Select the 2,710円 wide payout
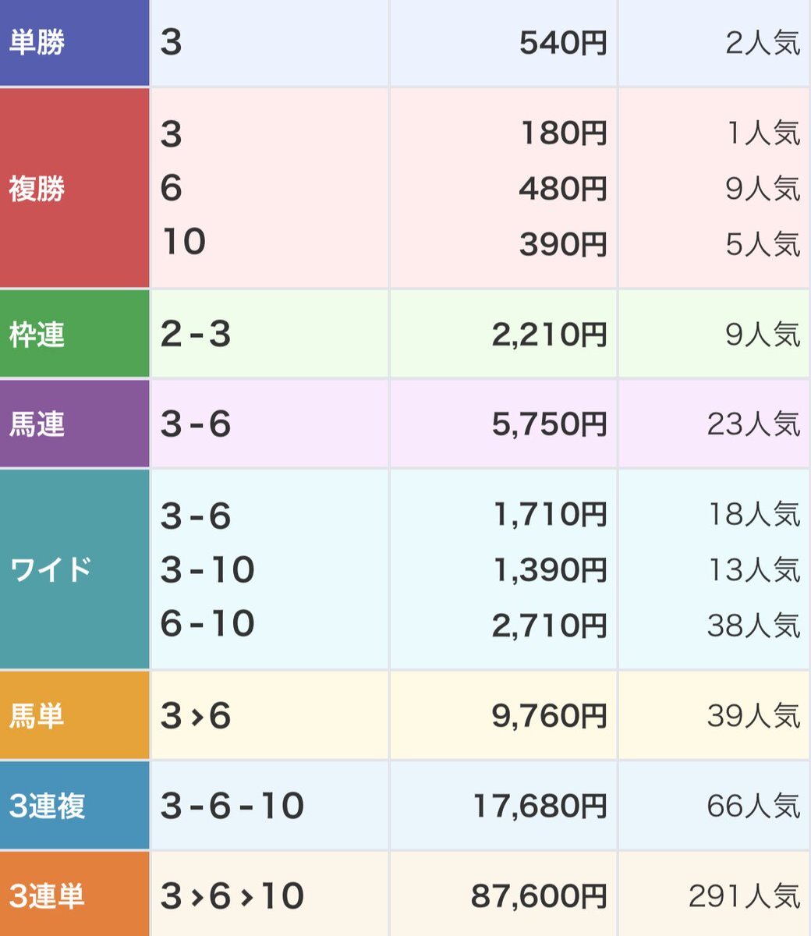Viewport: 811px width, 936px height. (x=549, y=624)
